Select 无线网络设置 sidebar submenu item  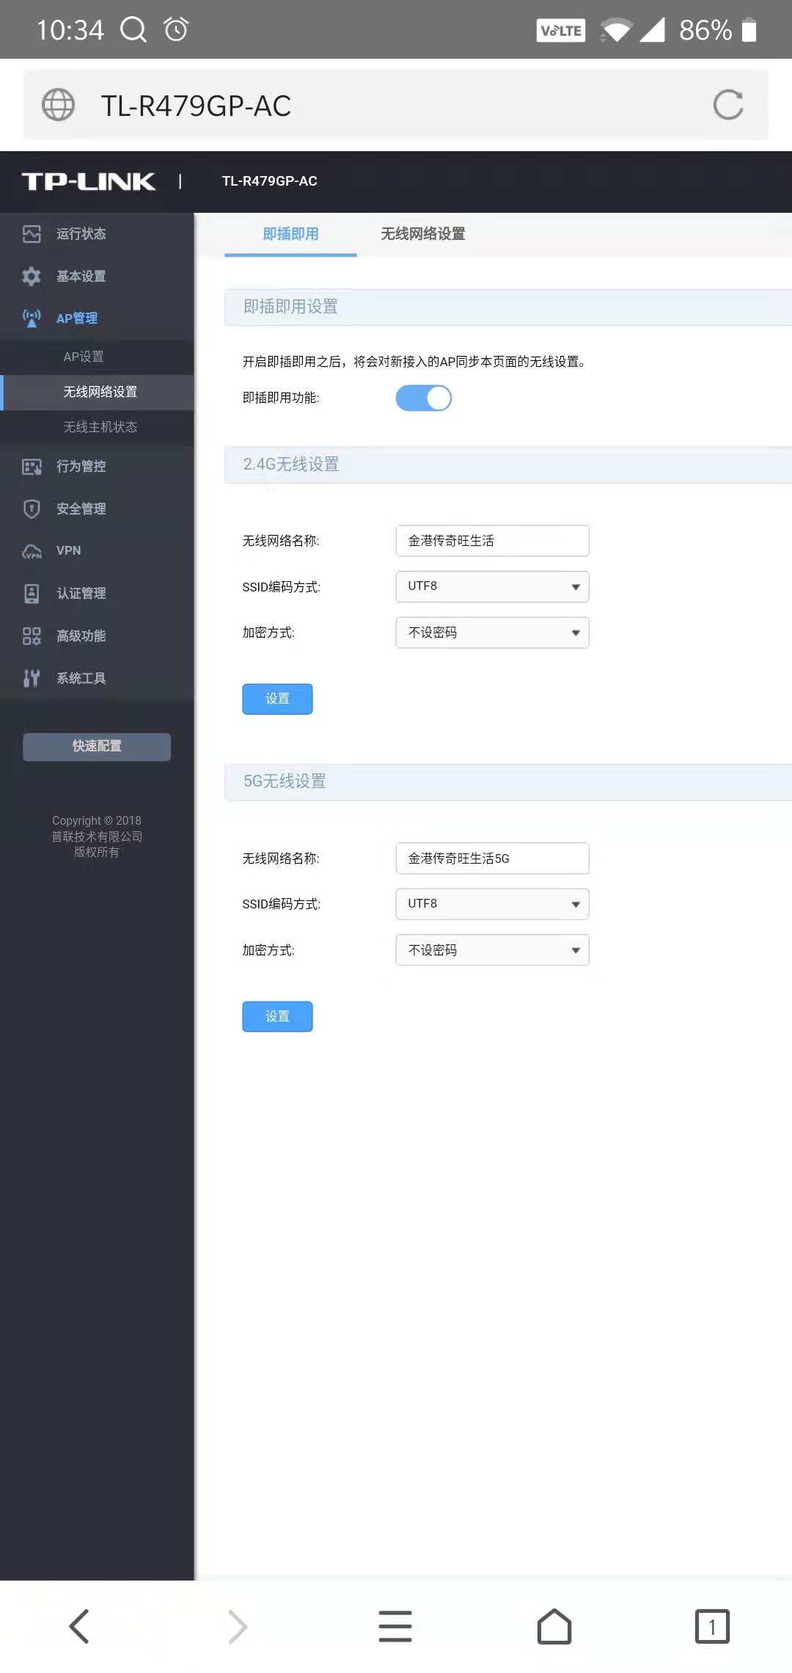[x=97, y=392]
